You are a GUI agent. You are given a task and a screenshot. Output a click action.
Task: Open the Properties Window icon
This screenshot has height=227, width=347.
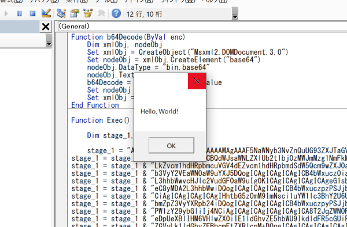click(75, 13)
